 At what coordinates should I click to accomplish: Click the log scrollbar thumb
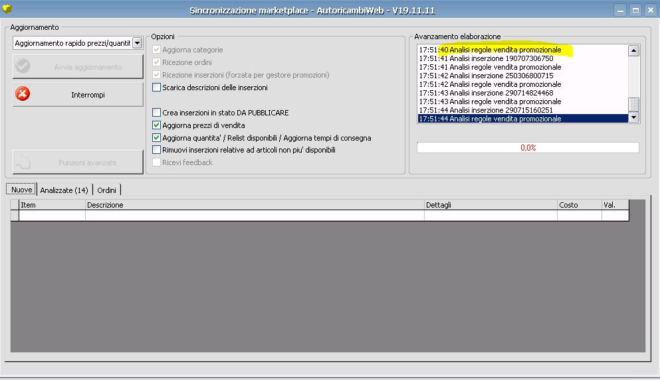point(634,104)
